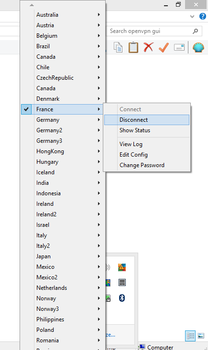This screenshot has height=350, width=208.
Task: Select the greyed Connect entry
Action: [147, 109]
